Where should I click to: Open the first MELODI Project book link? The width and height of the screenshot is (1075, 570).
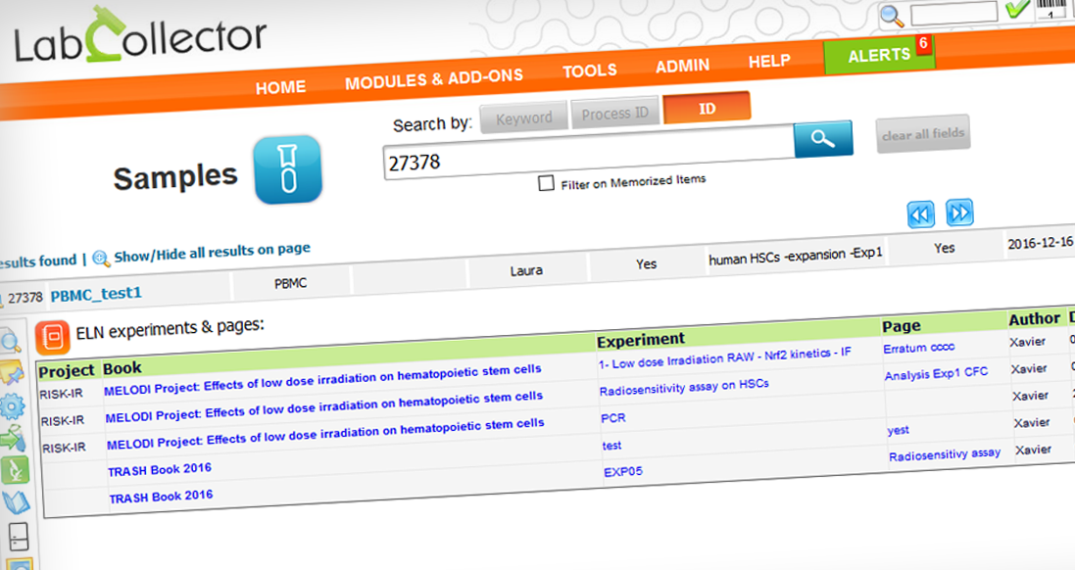322,380
